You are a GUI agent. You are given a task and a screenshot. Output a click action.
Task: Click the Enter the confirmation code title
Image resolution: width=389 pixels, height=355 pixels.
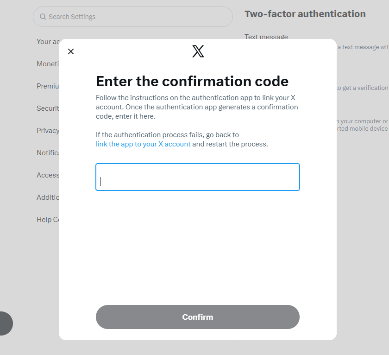[x=192, y=81]
